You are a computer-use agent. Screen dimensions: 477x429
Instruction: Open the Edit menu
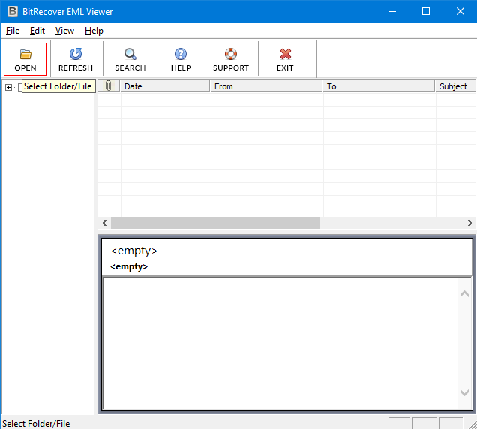[37, 31]
